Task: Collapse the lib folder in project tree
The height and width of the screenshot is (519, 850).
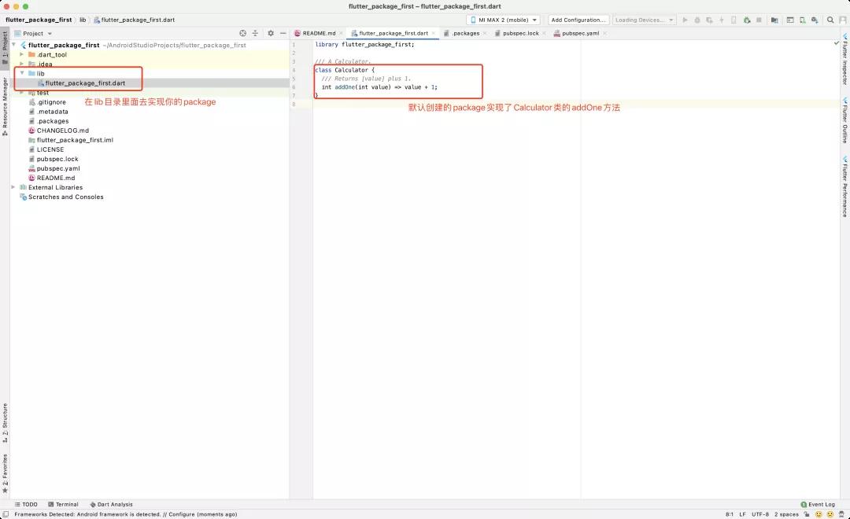Action: tap(22, 73)
